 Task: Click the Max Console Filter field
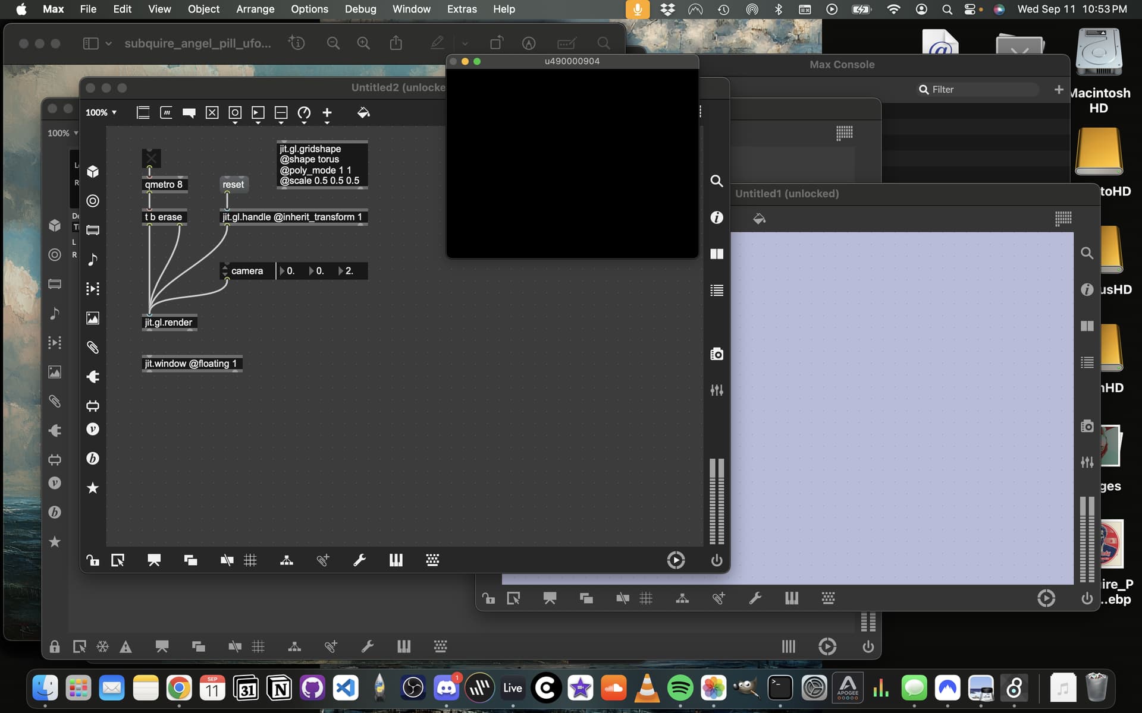[978, 89]
